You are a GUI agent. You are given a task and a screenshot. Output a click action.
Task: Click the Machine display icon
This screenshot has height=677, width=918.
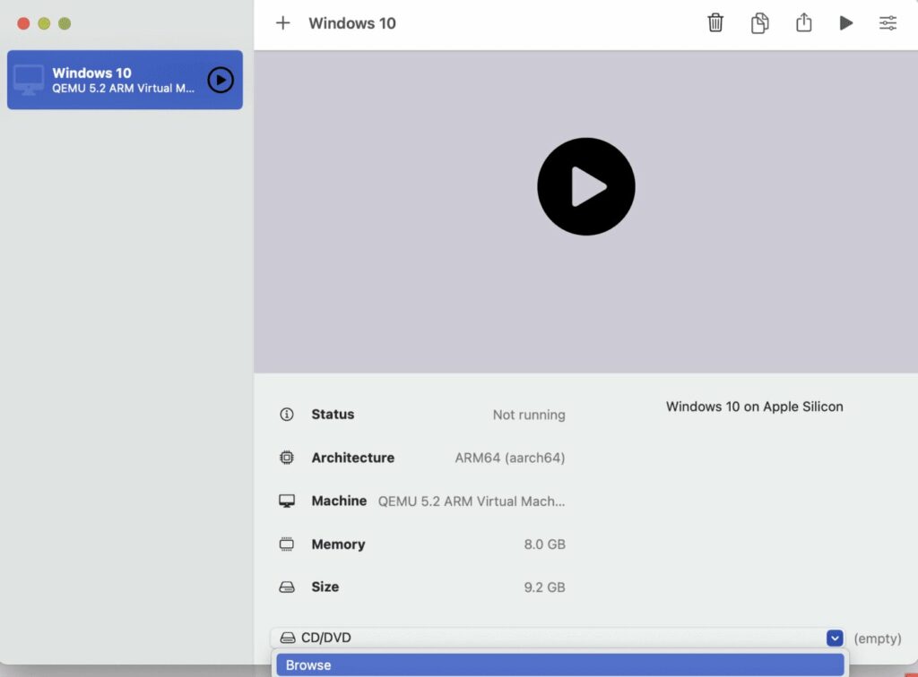point(286,501)
